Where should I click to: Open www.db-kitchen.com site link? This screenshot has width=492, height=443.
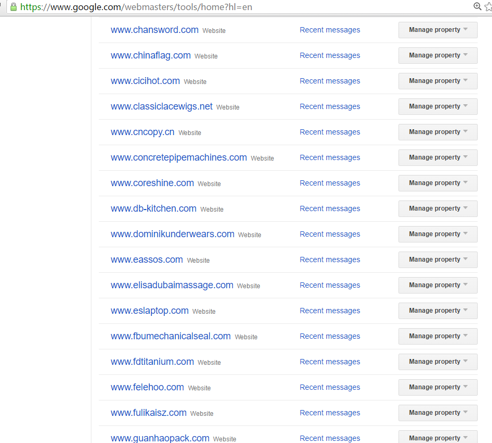pyautogui.click(x=154, y=208)
